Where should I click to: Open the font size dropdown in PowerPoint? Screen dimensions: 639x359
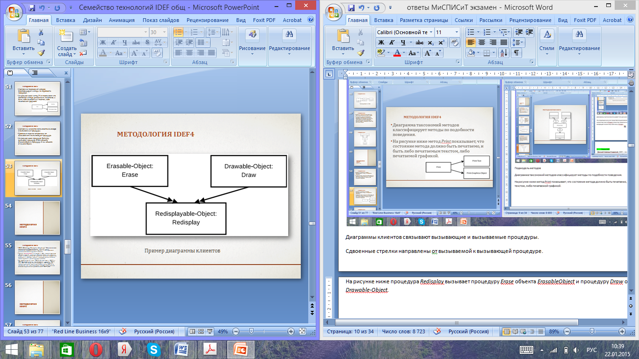point(165,32)
